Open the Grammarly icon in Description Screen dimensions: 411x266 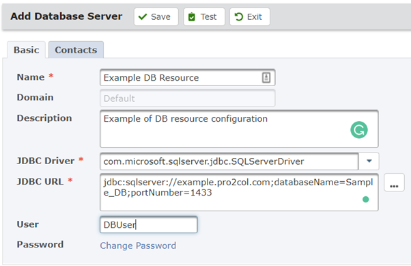(x=359, y=130)
